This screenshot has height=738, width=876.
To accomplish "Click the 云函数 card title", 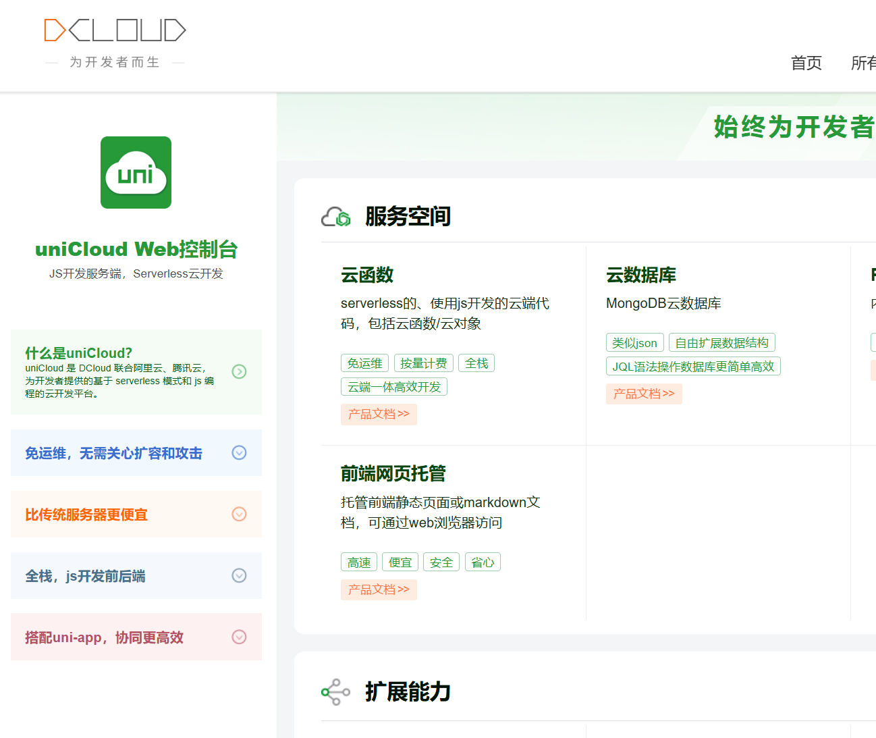I will pos(367,275).
